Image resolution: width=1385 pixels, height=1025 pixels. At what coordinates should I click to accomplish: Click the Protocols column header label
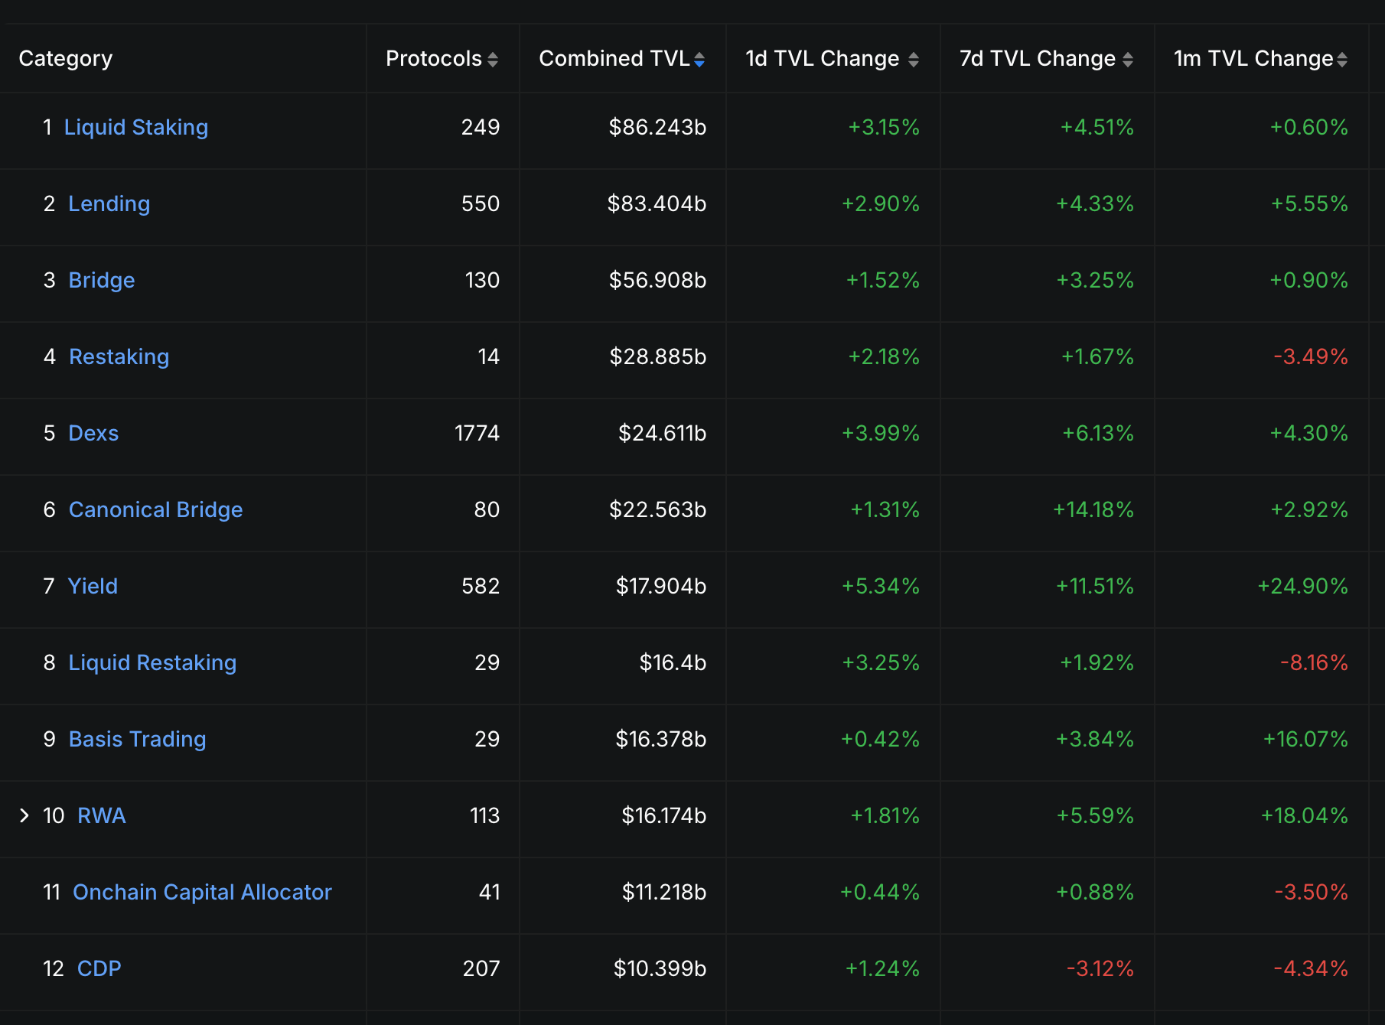click(x=433, y=58)
